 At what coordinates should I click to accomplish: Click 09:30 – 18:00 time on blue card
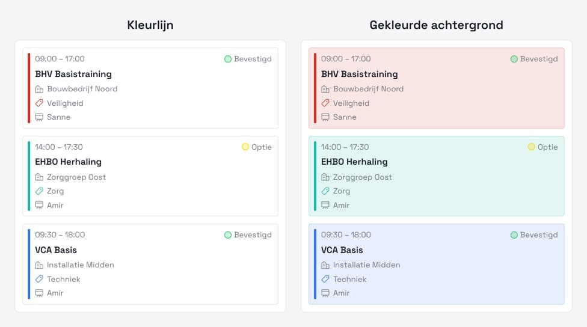coord(346,235)
